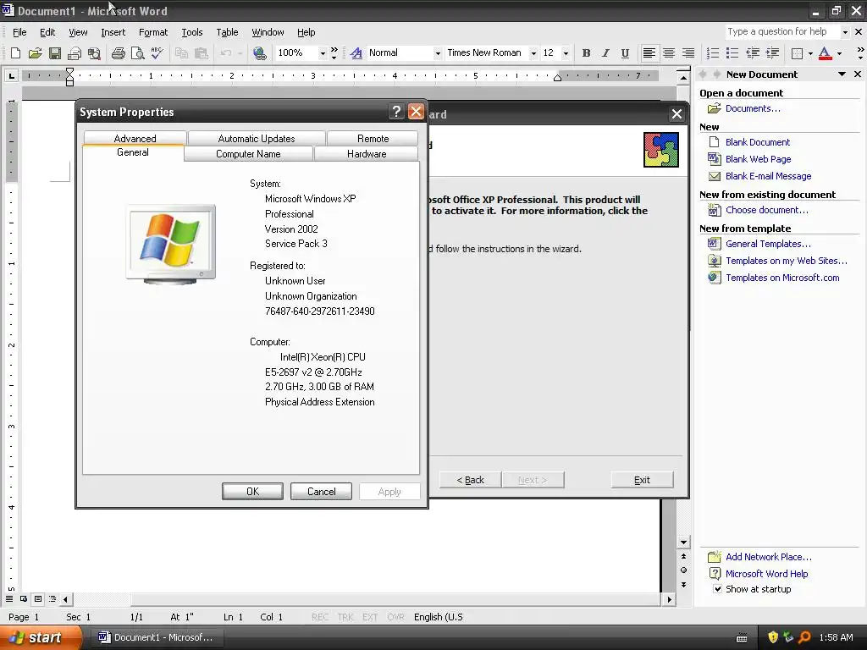The width and height of the screenshot is (867, 650).
Task: Click Exit in the activation wizard
Action: [x=642, y=480]
